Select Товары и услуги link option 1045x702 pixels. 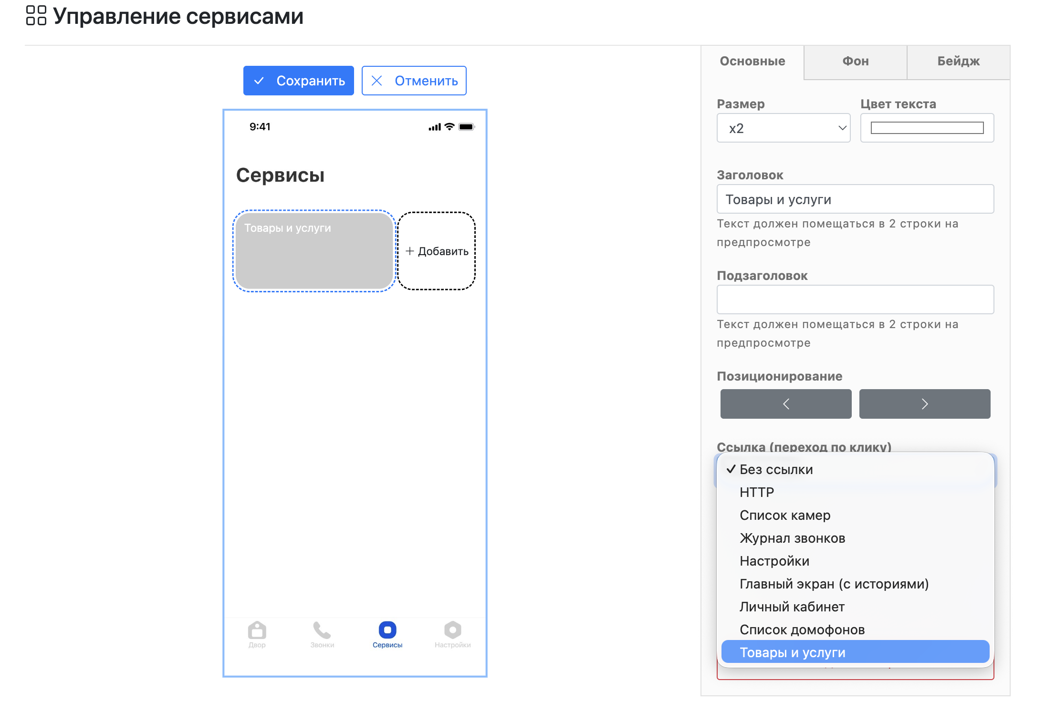[792, 652]
